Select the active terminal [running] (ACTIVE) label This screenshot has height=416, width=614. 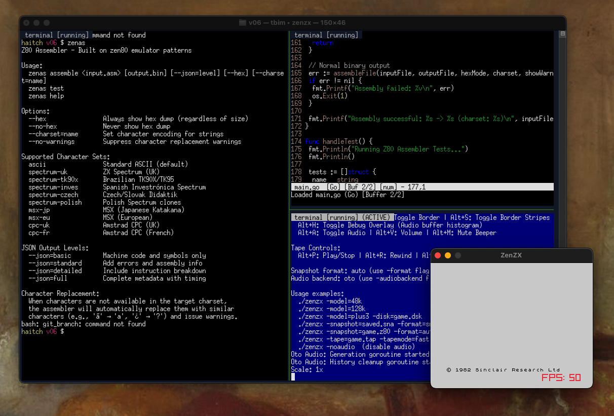(x=342, y=217)
